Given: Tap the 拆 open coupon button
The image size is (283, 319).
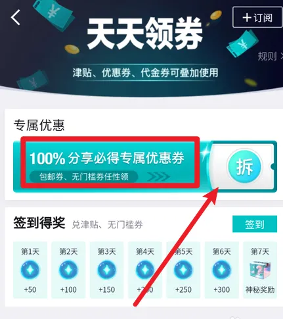Looking at the screenshot, I should click(x=244, y=166).
